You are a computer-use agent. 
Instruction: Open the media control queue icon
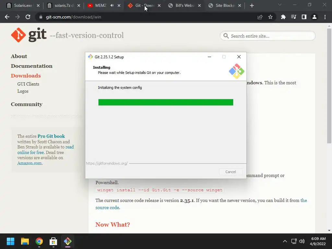click(294, 17)
